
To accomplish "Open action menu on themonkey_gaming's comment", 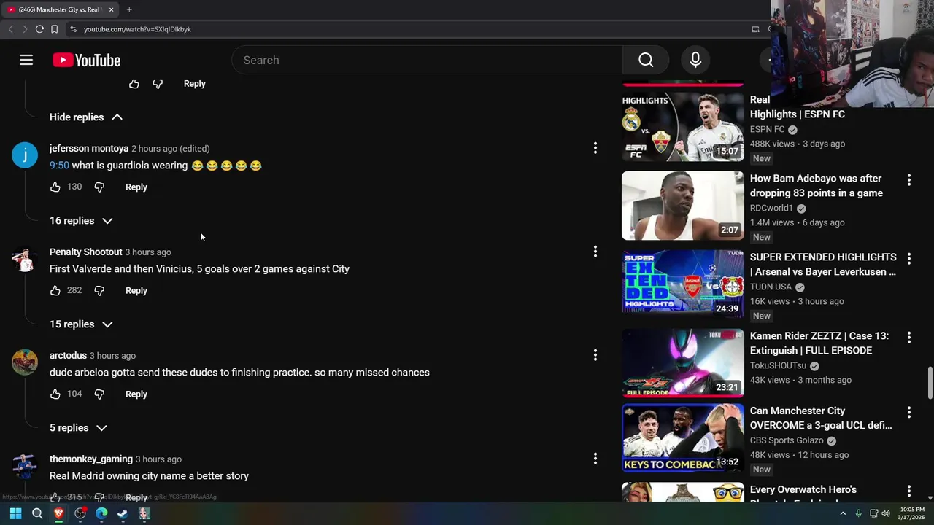I will (595, 459).
